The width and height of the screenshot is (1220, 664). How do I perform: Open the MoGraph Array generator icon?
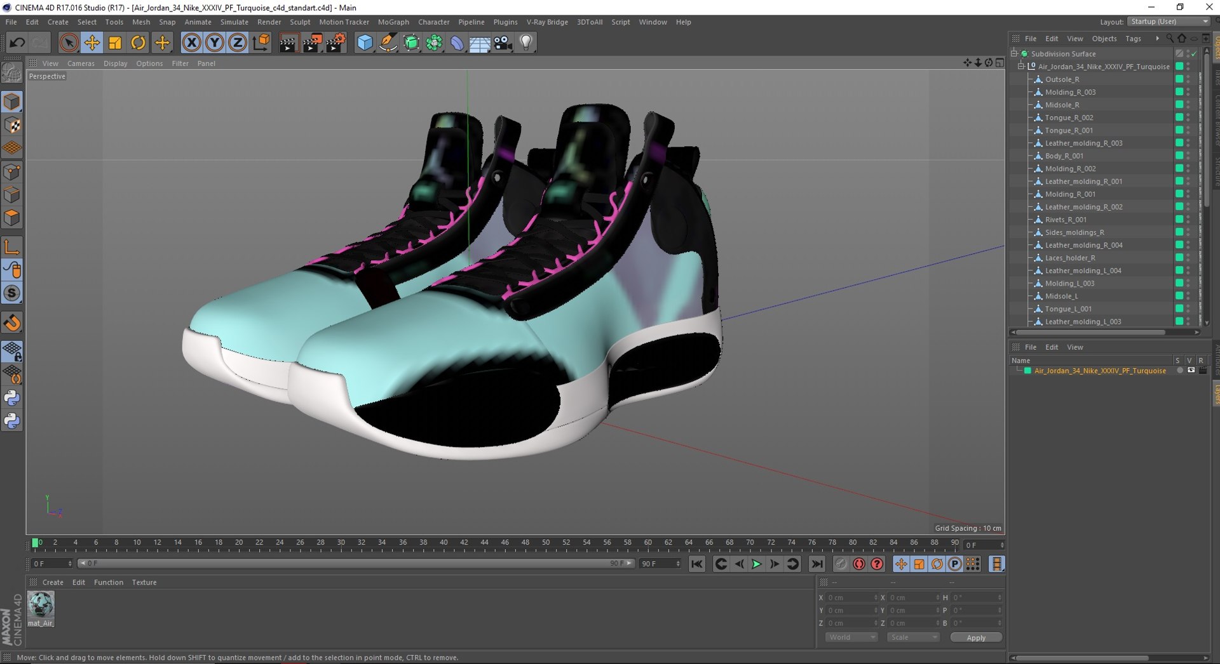434,43
